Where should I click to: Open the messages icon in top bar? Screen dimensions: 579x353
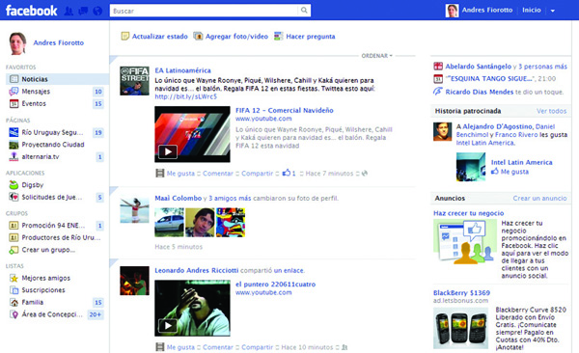[x=83, y=11]
